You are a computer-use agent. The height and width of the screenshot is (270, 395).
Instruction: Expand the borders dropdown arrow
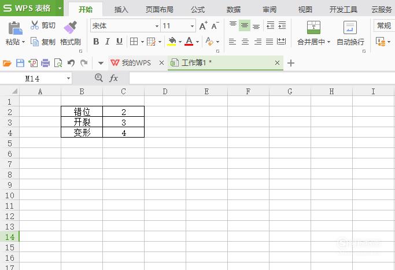(x=142, y=42)
